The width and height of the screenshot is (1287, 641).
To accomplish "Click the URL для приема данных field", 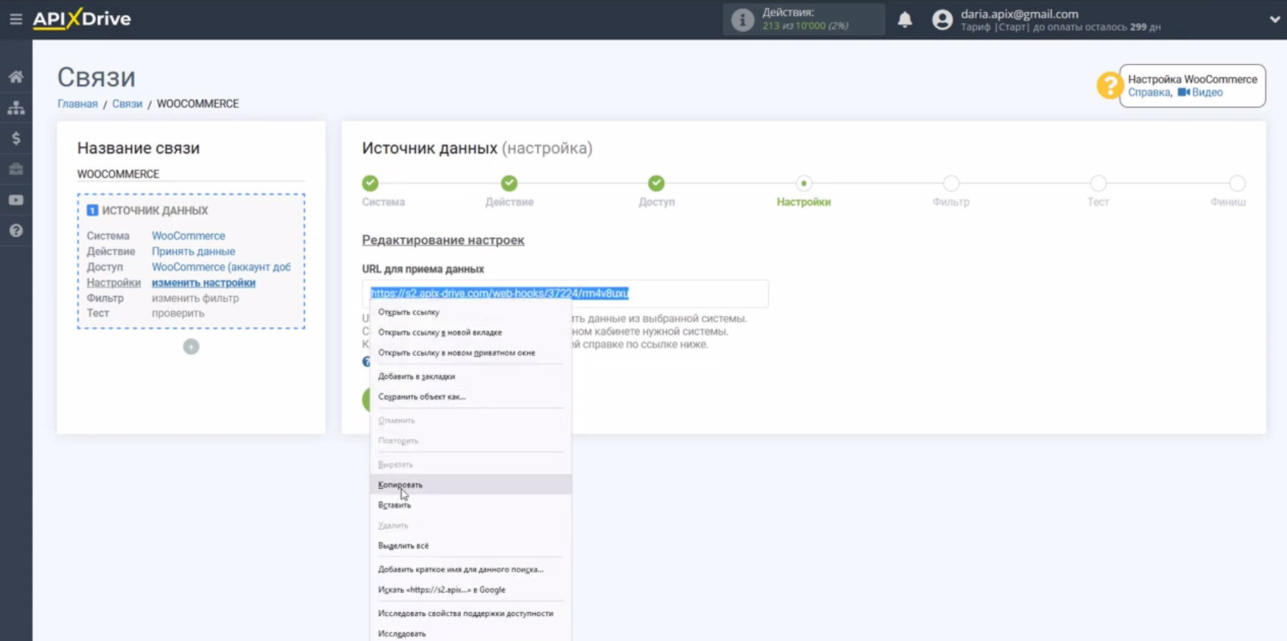I will [565, 293].
